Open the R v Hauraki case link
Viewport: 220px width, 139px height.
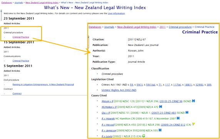point(108,119)
